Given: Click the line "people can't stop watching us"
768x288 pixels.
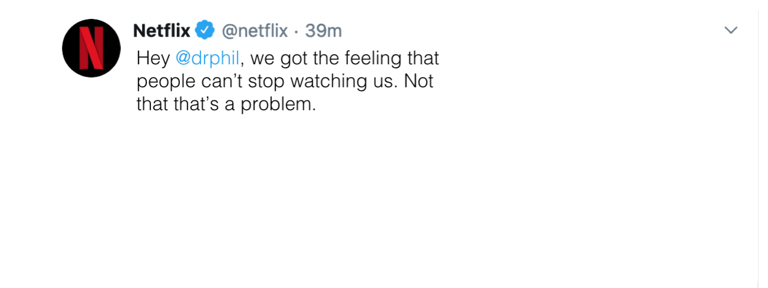Looking at the screenshot, I should [265, 81].
